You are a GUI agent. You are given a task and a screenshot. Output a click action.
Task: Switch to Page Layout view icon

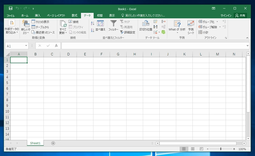(x=193, y=149)
